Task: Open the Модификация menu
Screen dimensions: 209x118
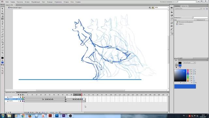Action: coord(36,2)
